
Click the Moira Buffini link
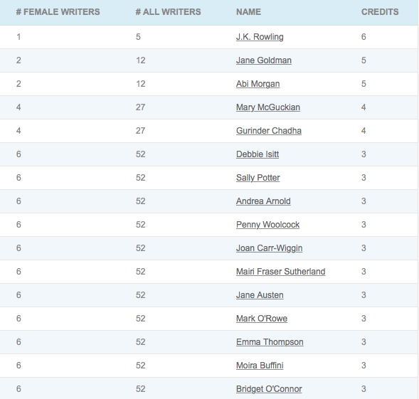pos(260,366)
